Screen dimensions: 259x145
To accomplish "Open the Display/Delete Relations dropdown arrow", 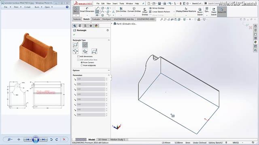I will click(x=186, y=15).
